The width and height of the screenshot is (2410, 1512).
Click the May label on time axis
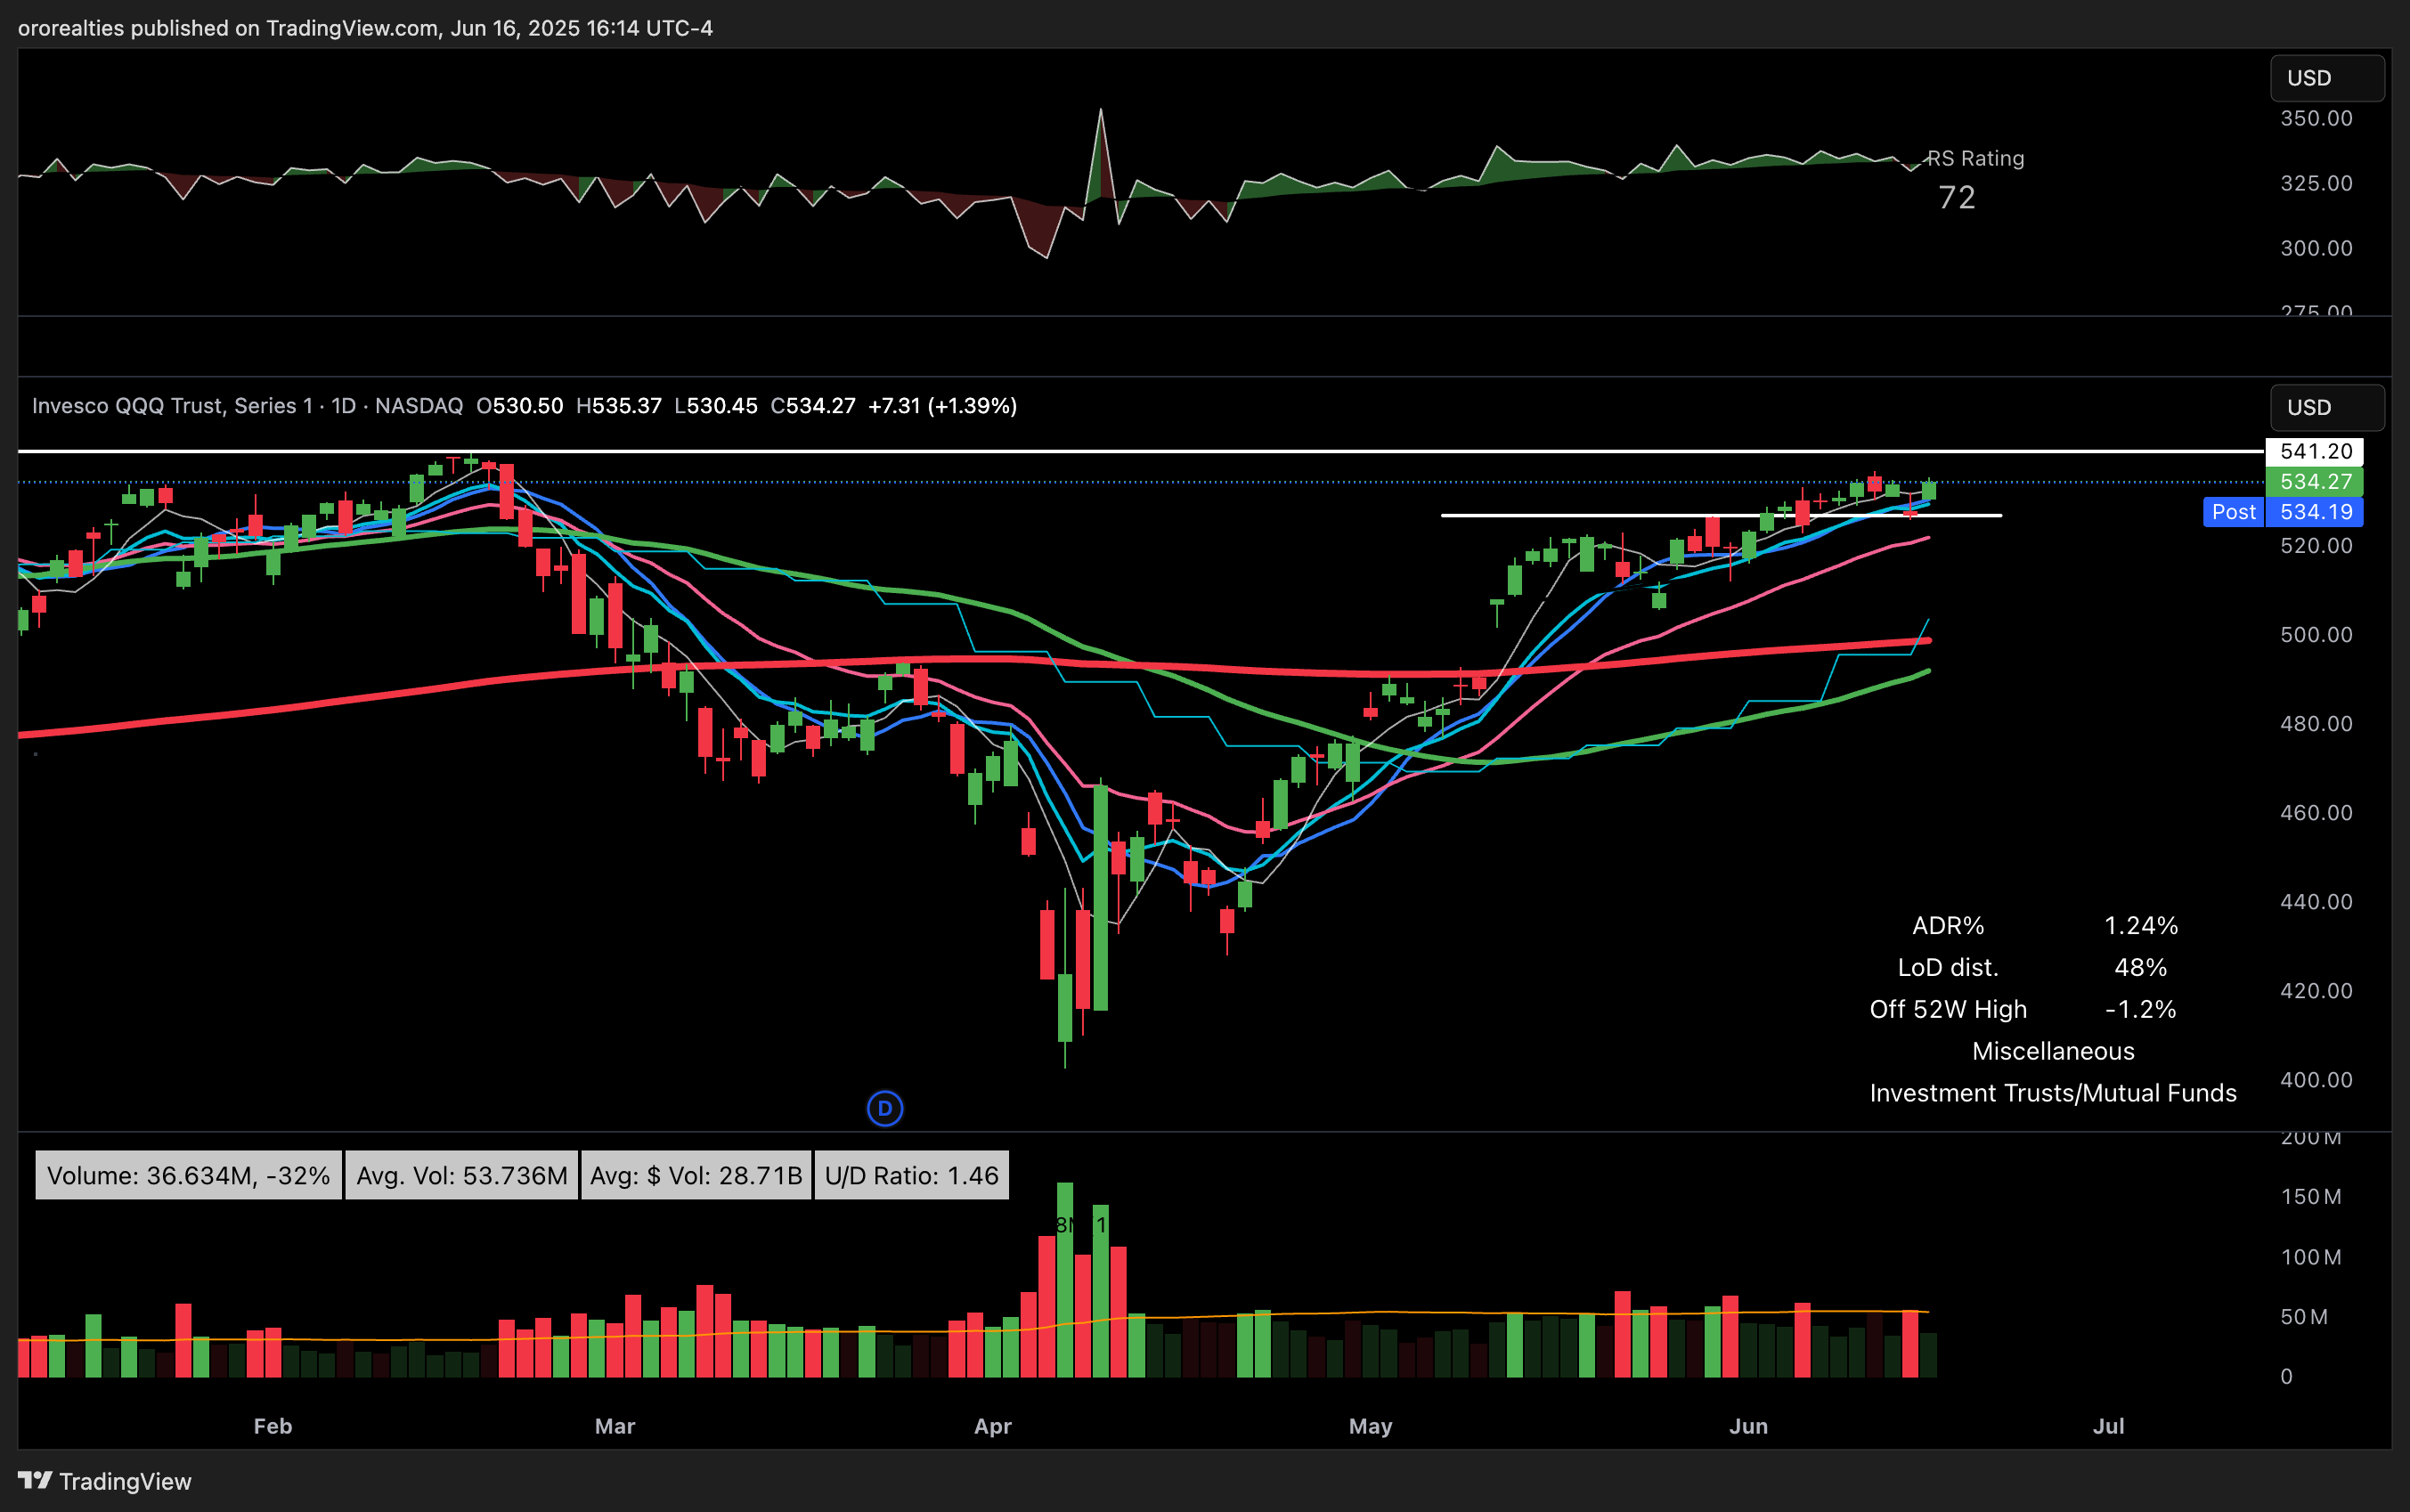(x=1370, y=1426)
